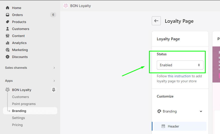Open the Pricing page
Viewport: 220px width, 134px height.
17,125
